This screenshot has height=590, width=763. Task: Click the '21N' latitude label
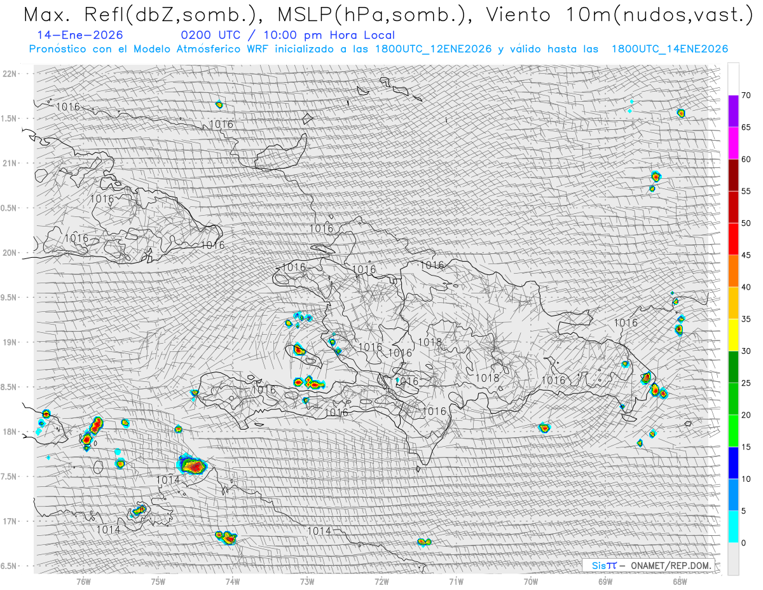10,163
